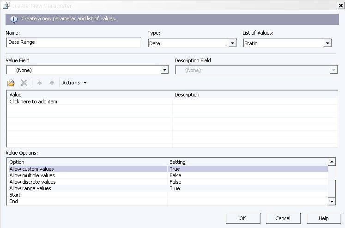Click the move up arrow icon
345x228 pixels.
click(x=39, y=83)
